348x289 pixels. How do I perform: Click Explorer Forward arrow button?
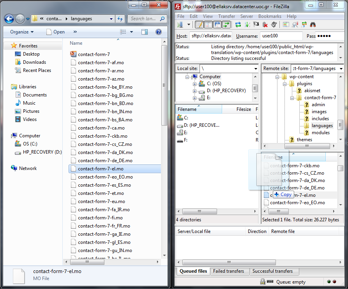pyautogui.click(x=20, y=19)
